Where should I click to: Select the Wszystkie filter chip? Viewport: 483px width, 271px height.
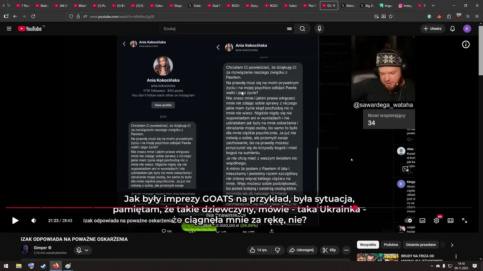tap(368, 245)
